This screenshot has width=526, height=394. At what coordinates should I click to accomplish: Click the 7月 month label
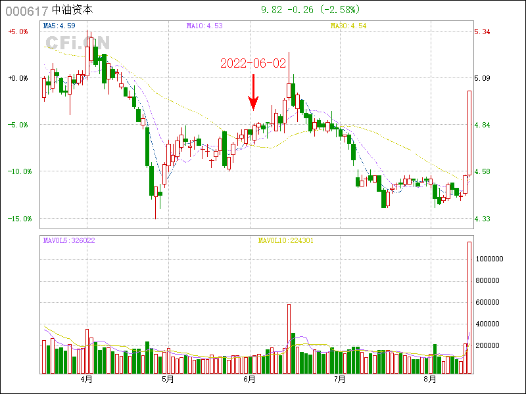point(340,380)
